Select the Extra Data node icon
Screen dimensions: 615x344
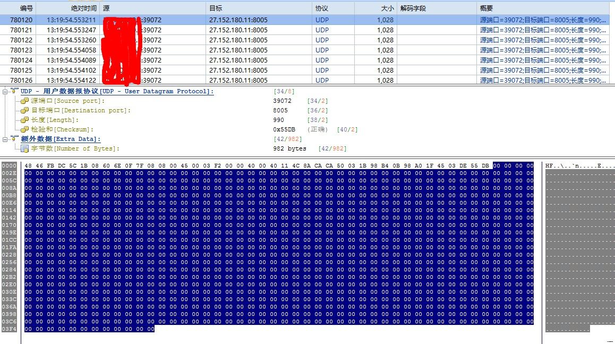14,139
